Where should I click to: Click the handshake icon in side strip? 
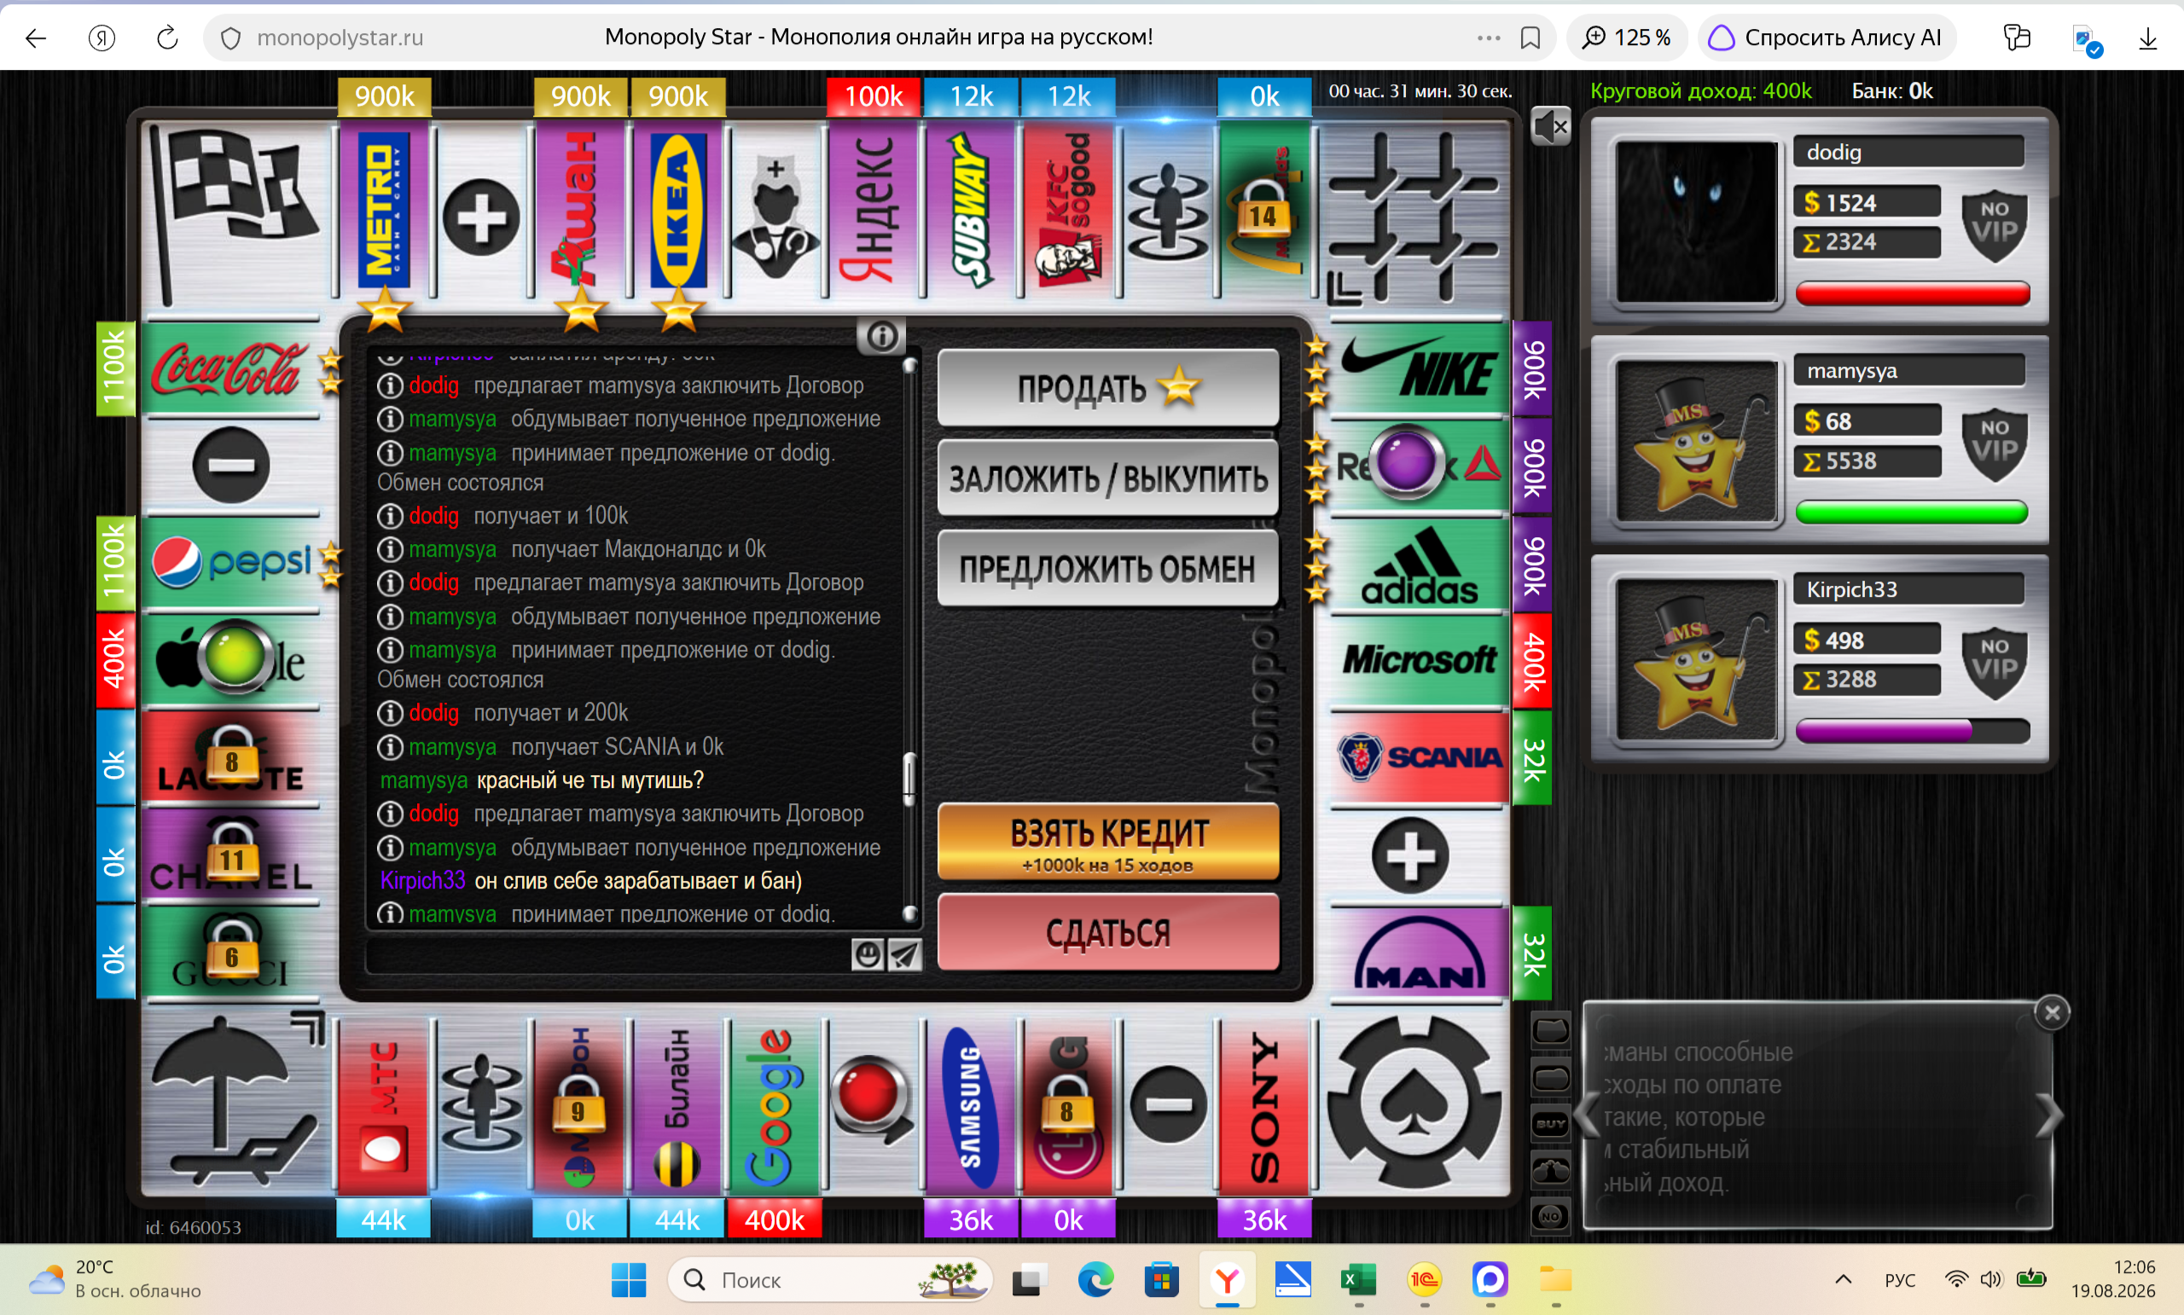click(x=1550, y=1171)
